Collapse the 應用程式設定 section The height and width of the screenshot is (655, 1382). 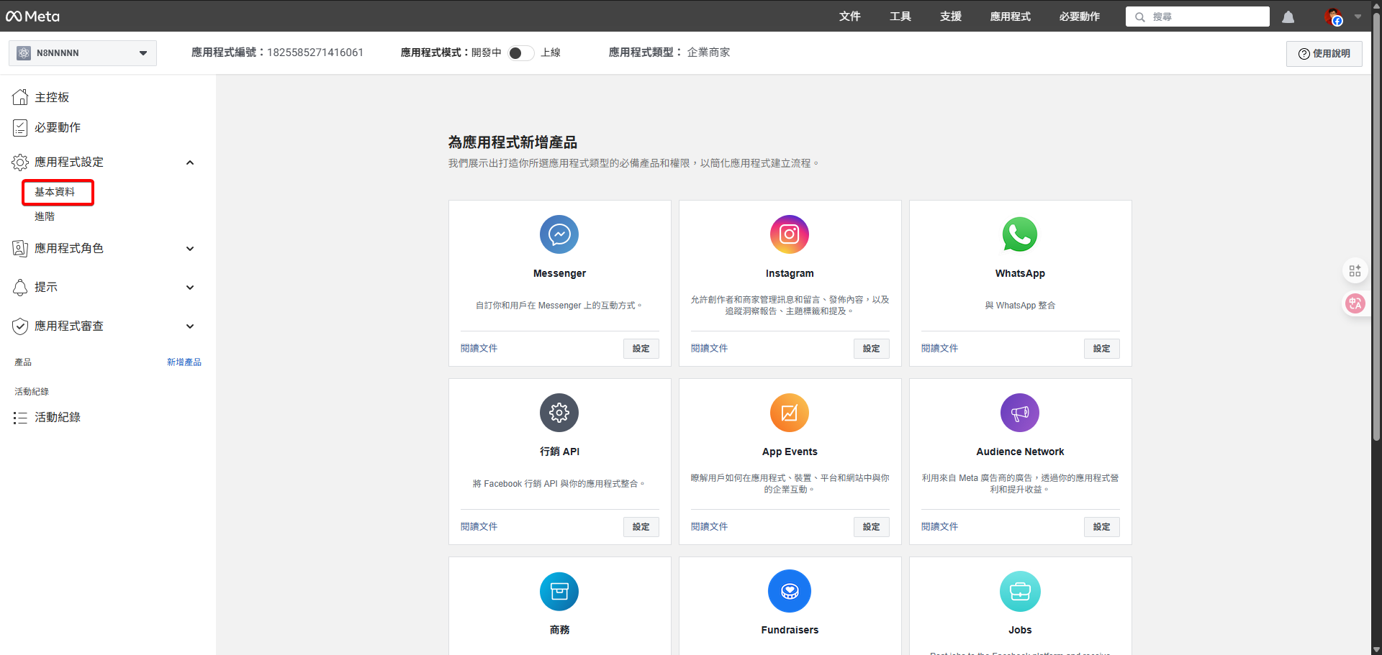[190, 162]
